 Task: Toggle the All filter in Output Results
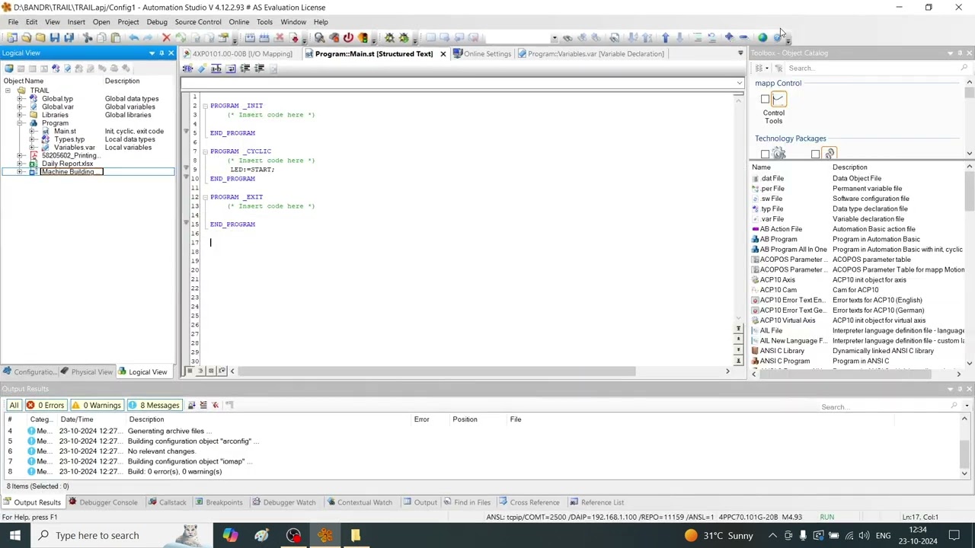14,405
